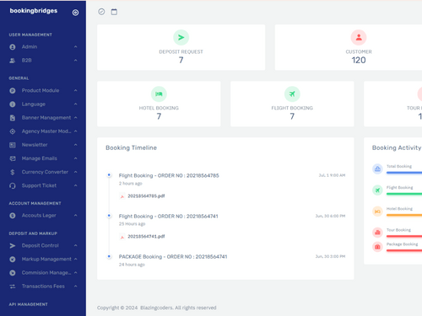
Task: Expand the Product Module chevron
Action: coord(76,90)
